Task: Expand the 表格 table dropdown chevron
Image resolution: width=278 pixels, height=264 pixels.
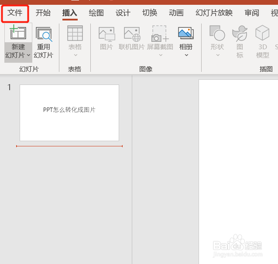Action: pos(76,55)
